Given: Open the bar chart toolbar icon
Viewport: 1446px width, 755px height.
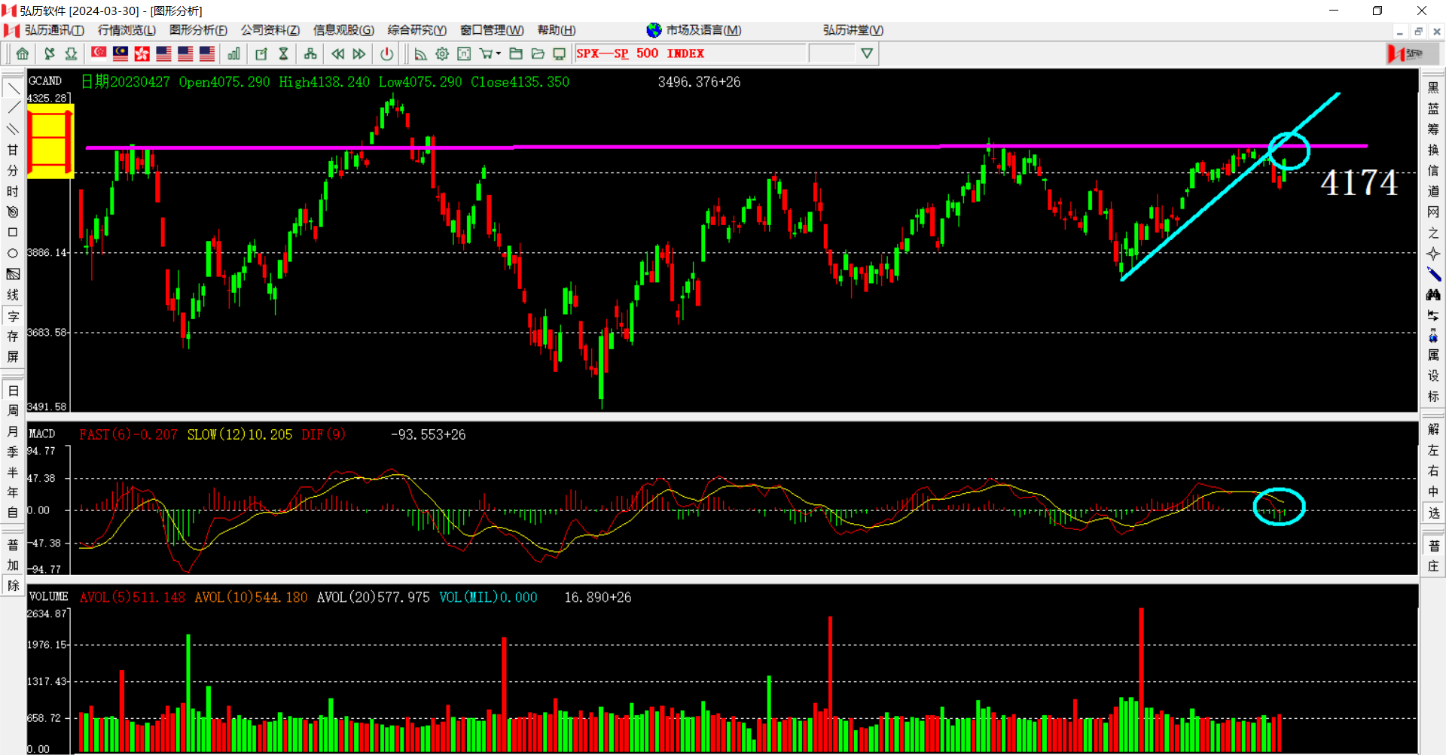Looking at the screenshot, I should click(234, 53).
